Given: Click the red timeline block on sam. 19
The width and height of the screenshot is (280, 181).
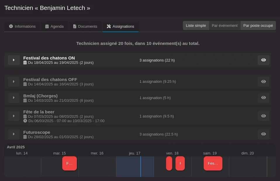Looking at the screenshot, I should [x=213, y=164].
